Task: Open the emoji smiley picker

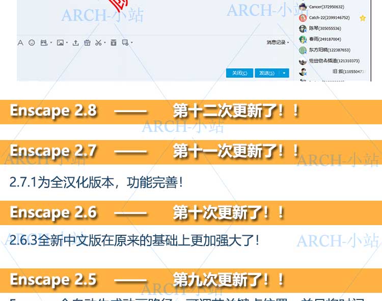Action: [x=32, y=43]
